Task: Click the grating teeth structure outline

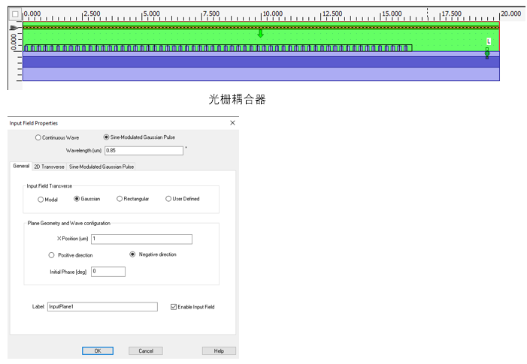Action: tap(219, 48)
